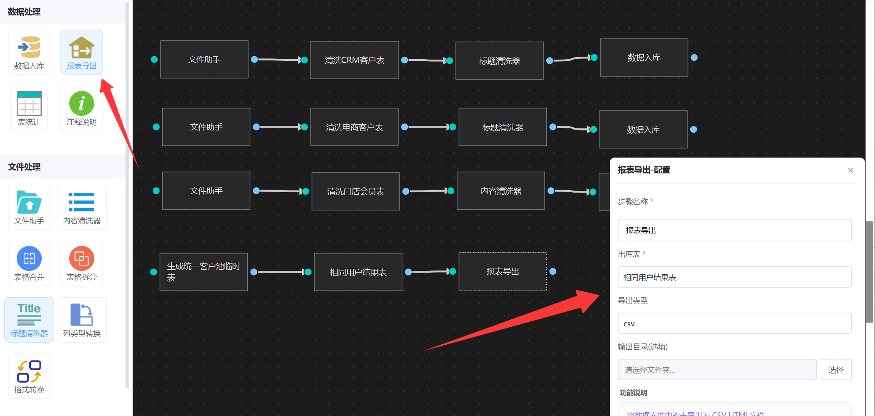The width and height of the screenshot is (875, 416).
Task: Click the output port of 清洗CRM客户表 node
Action: (405, 60)
